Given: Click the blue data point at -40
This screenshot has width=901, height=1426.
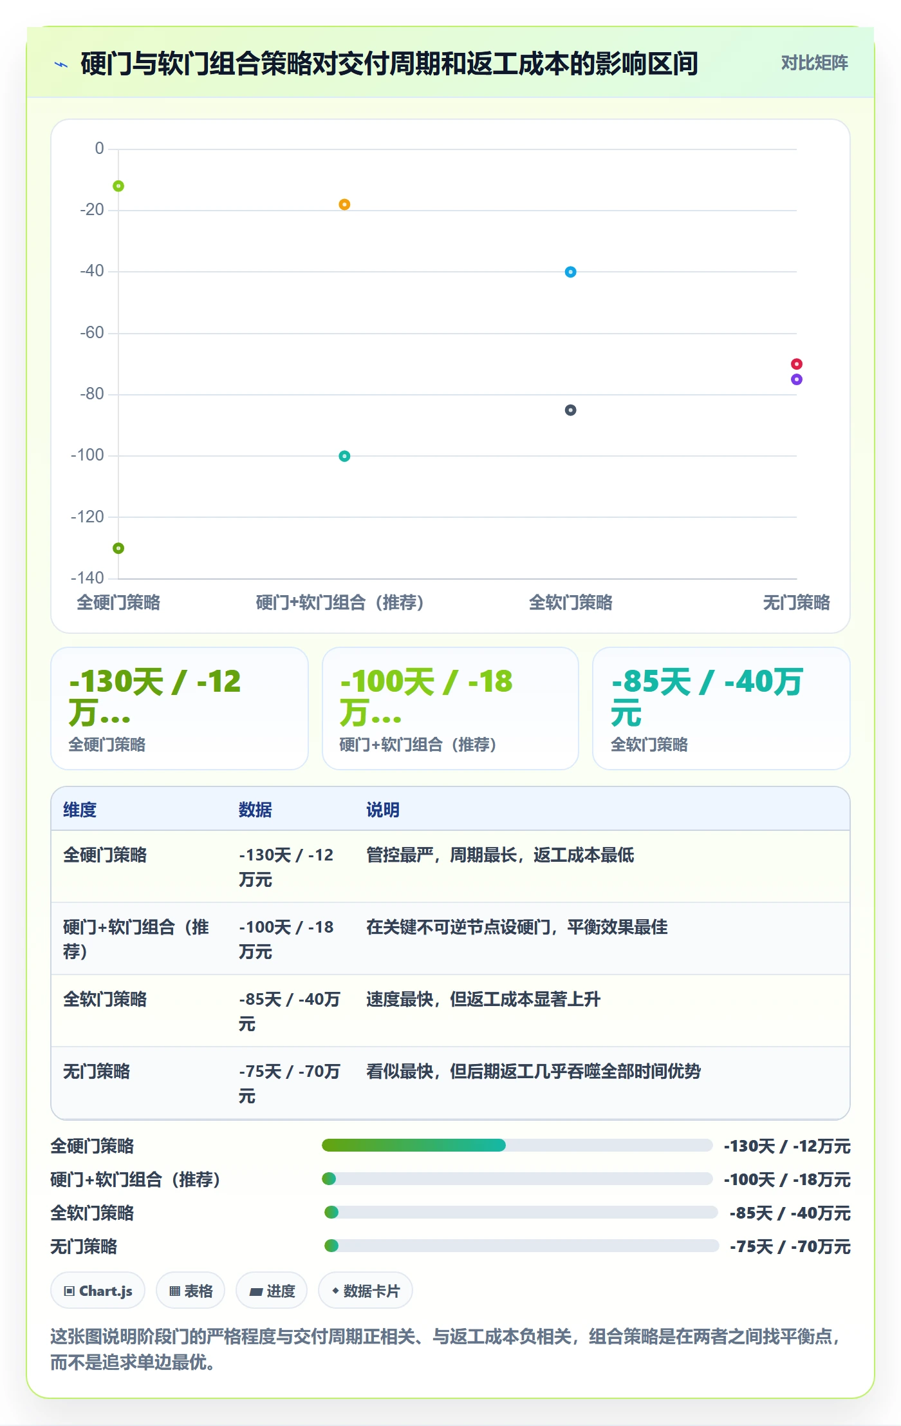Looking at the screenshot, I should [570, 272].
